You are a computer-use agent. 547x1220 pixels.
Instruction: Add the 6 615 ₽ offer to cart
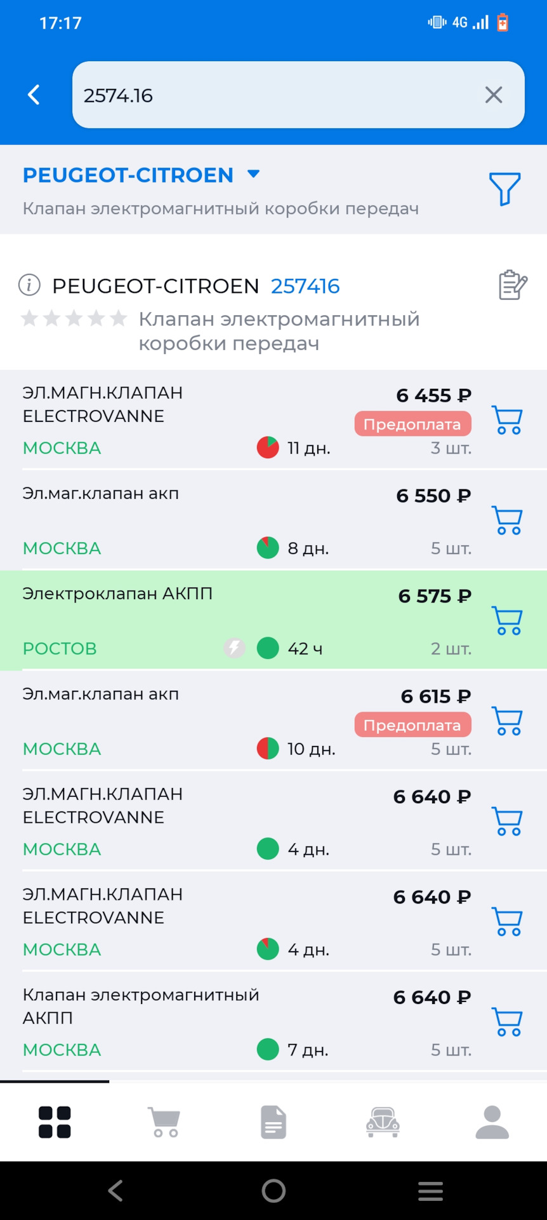click(507, 721)
